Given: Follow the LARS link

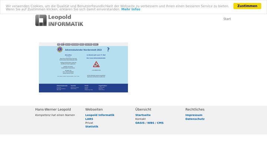Looking at the screenshot, I should 89,119.
